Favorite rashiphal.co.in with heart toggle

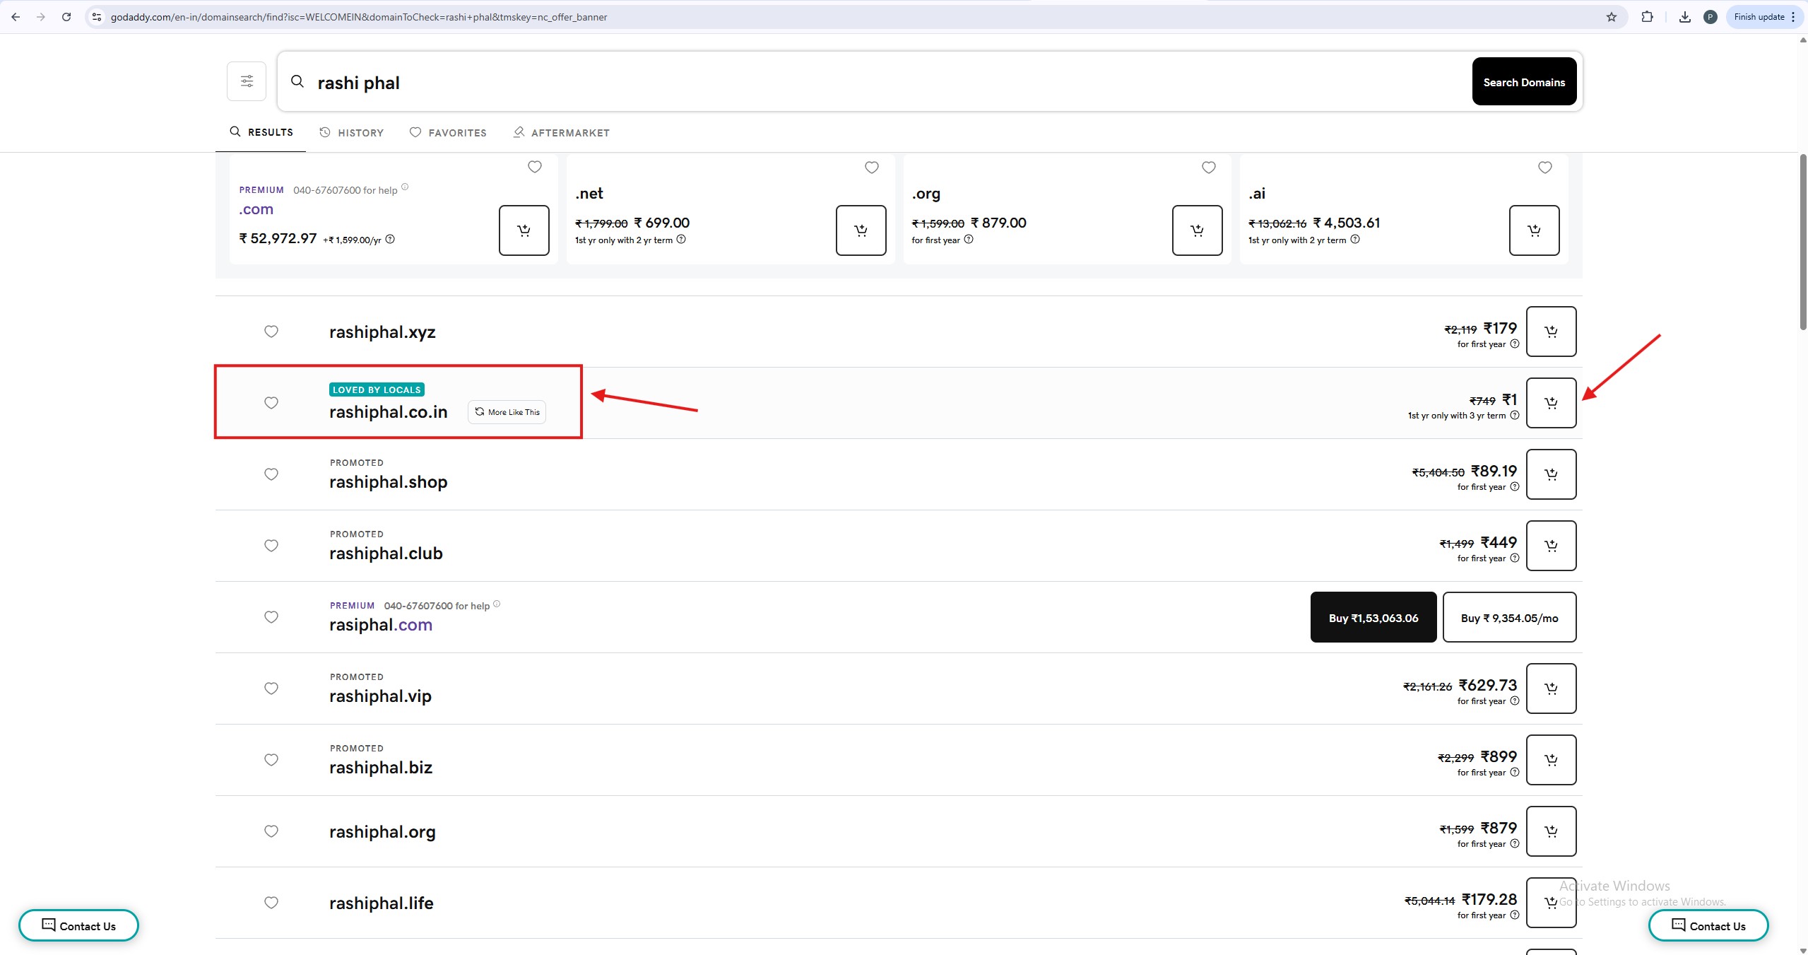tap(271, 403)
